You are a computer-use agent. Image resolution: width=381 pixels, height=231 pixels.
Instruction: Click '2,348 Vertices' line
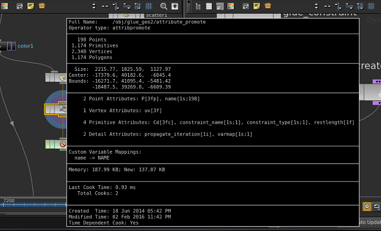tap(92, 51)
